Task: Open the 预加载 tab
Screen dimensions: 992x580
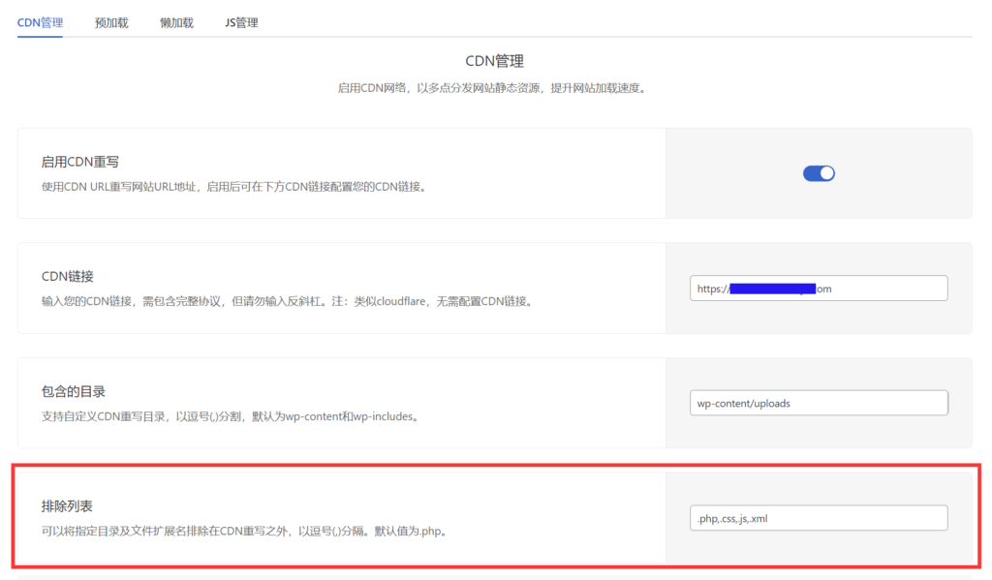Action: click(x=111, y=22)
